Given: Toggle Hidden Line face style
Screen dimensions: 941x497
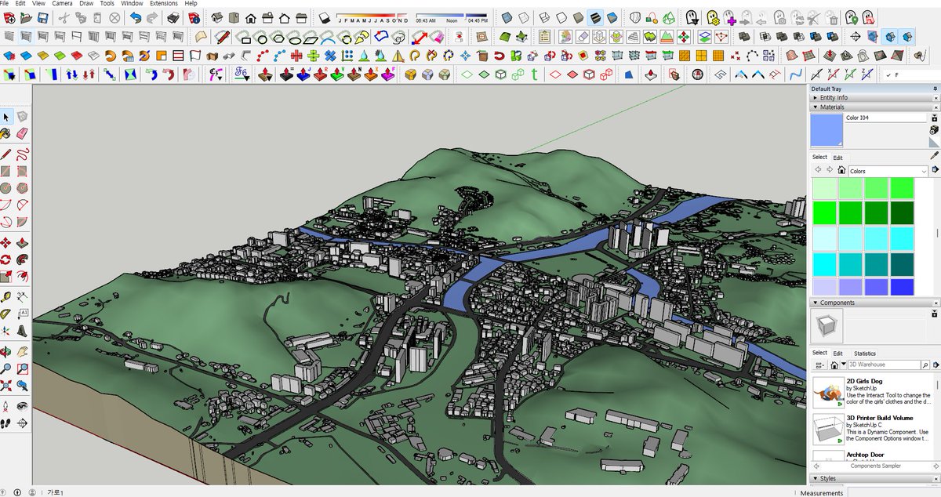Looking at the screenshot, I should [x=561, y=17].
